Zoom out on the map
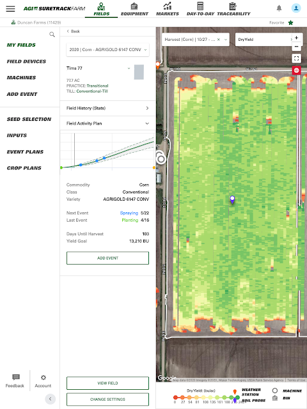The image size is (307, 409). tap(296, 47)
